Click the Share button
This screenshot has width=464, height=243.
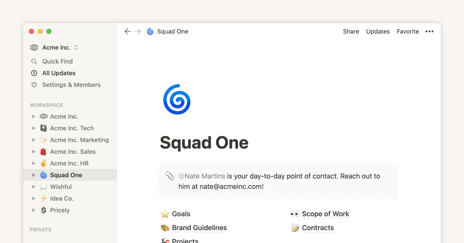(x=351, y=31)
